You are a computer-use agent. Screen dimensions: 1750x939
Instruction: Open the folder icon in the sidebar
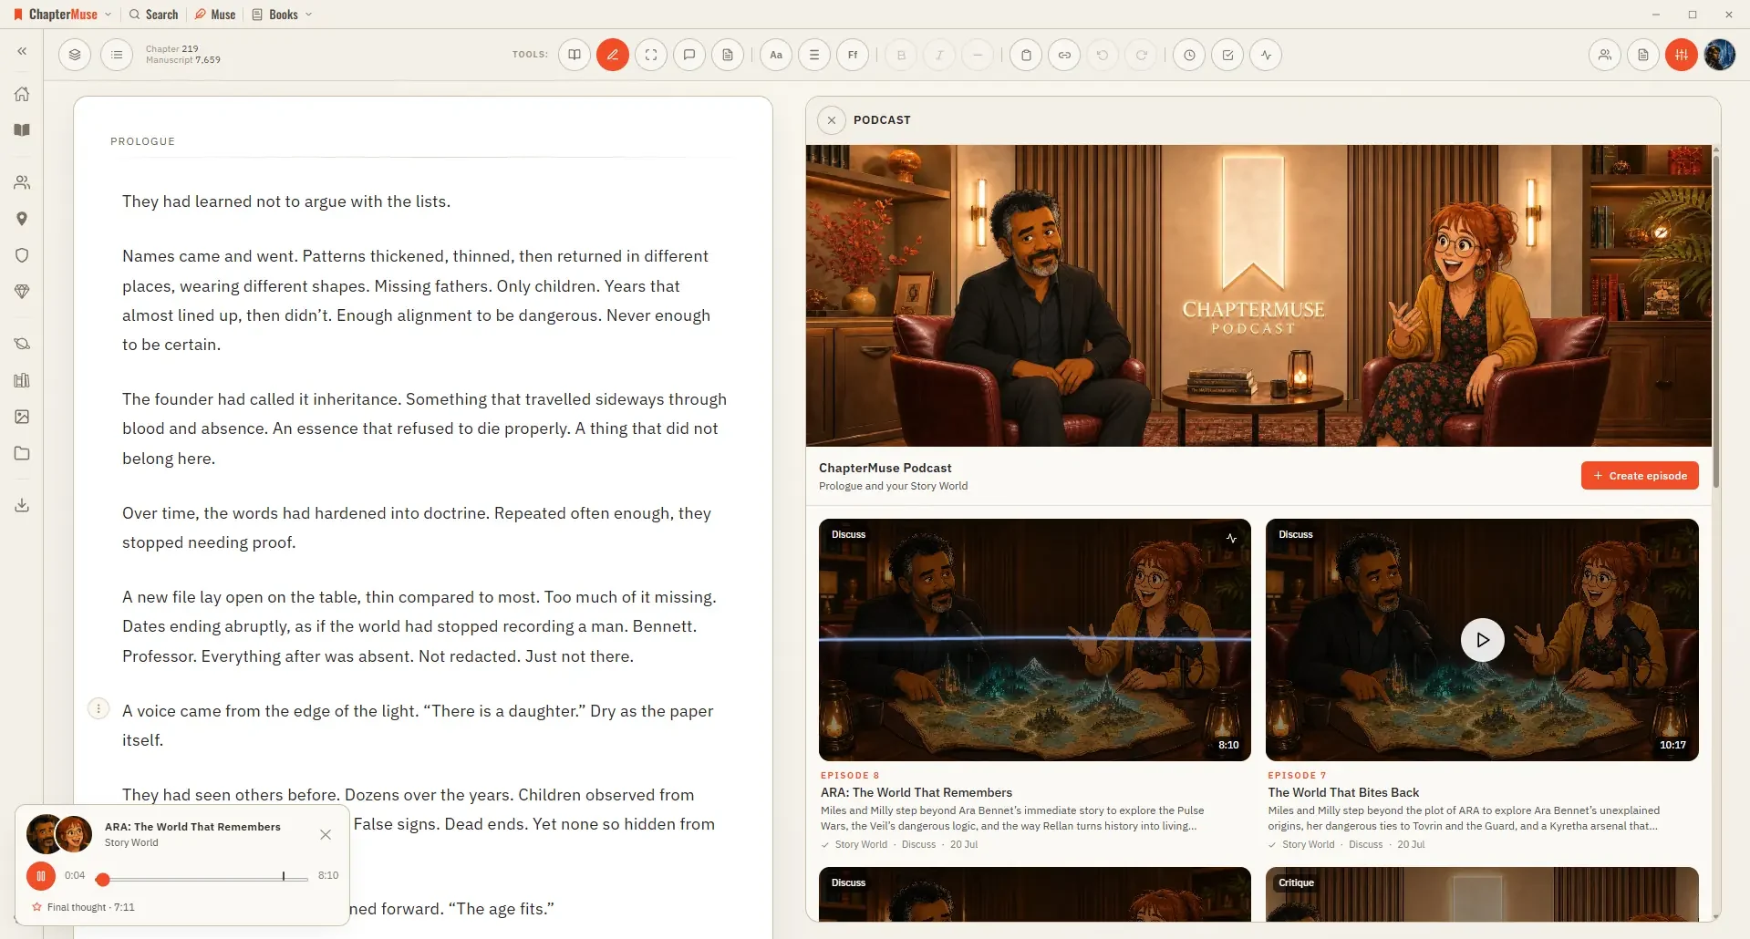(22, 453)
